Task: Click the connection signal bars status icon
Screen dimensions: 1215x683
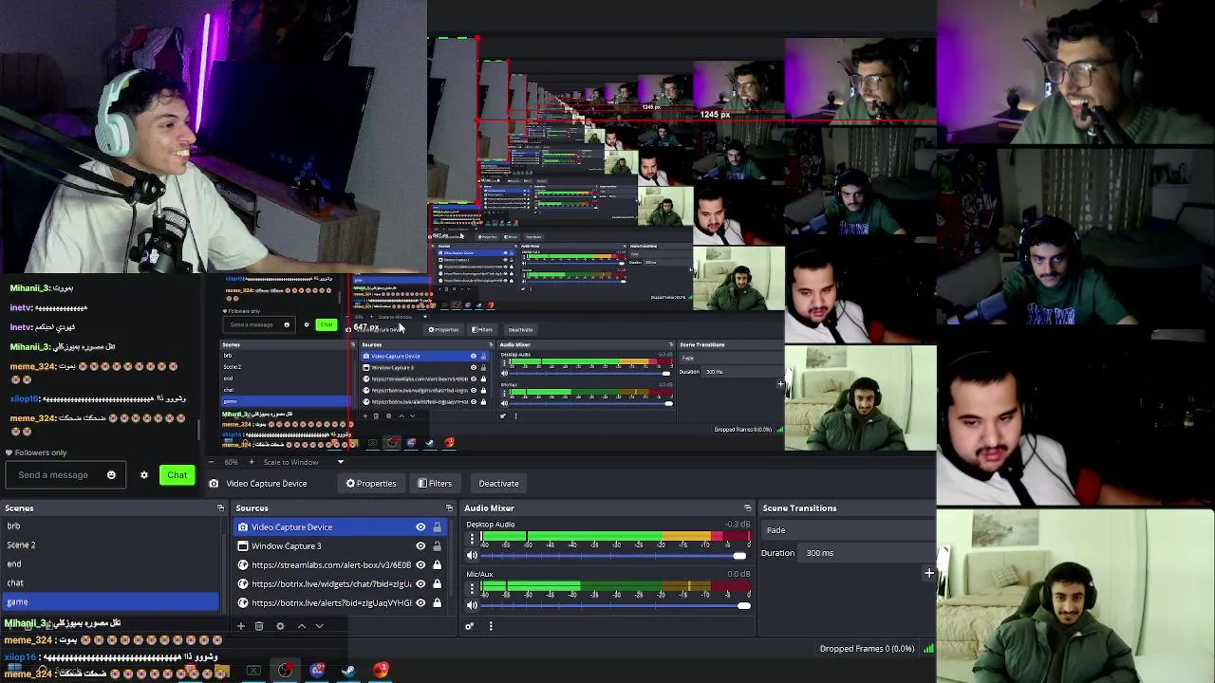Action: pyautogui.click(x=928, y=649)
